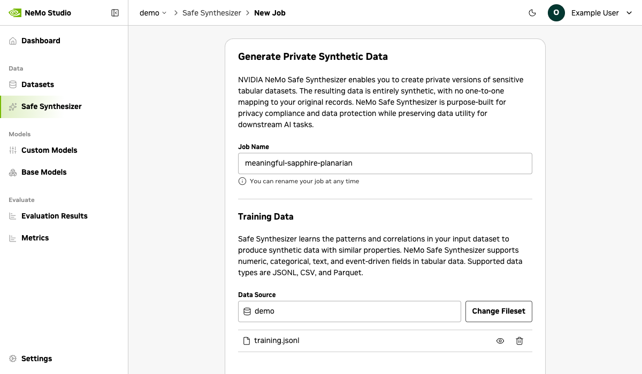The height and width of the screenshot is (374, 642).
Task: Go to Safe Synthesizer breadcrumb
Action: (x=211, y=13)
